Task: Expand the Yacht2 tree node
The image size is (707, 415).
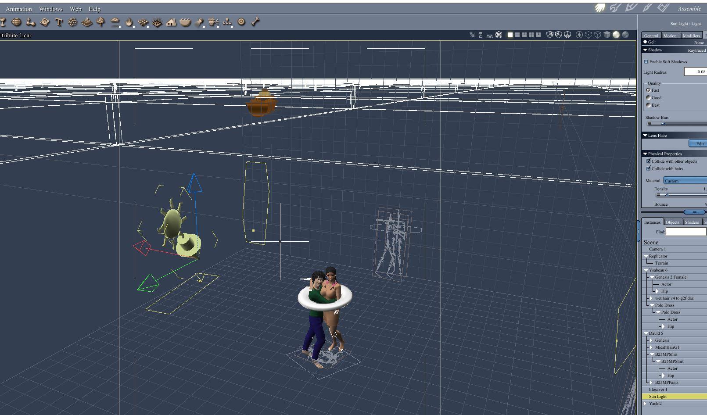Action: pos(646,404)
